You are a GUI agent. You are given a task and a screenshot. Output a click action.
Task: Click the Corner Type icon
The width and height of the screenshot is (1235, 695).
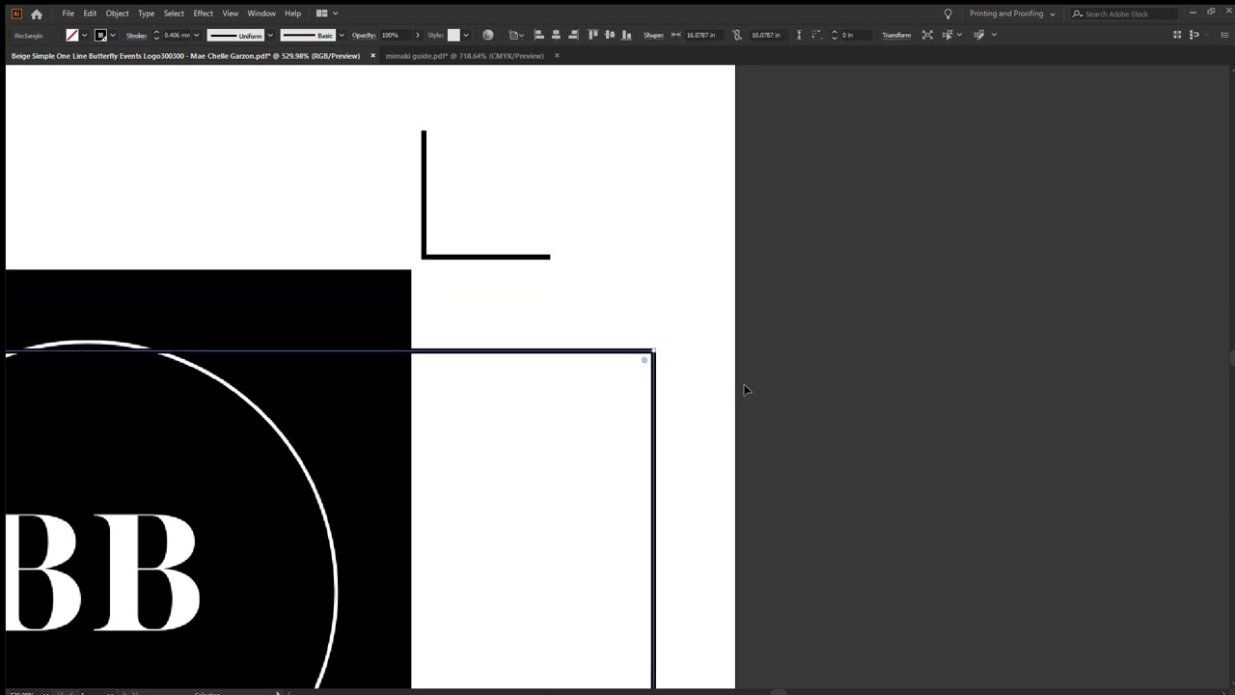[x=816, y=35]
